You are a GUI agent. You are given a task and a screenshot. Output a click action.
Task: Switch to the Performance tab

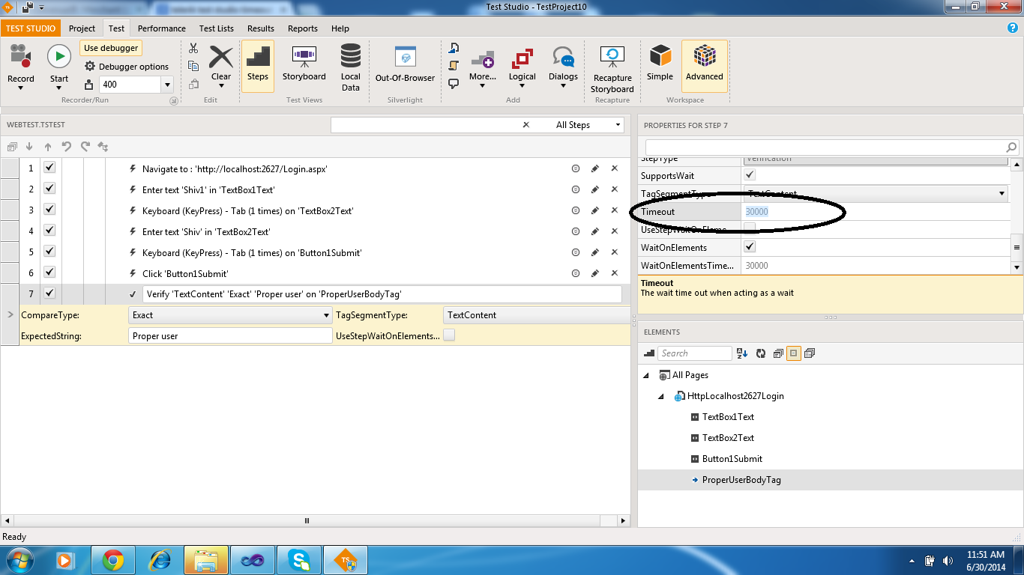(161, 28)
